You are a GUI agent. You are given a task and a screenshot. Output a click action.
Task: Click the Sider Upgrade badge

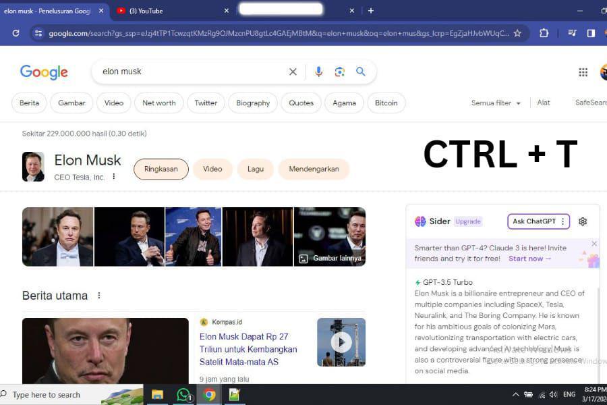(x=468, y=221)
